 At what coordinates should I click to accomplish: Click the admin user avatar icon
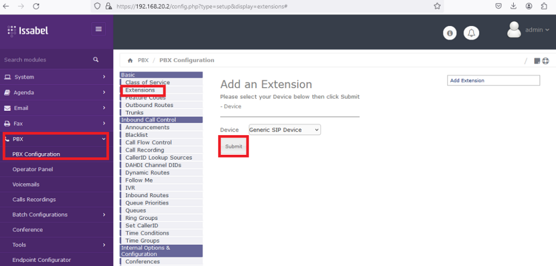(514, 30)
